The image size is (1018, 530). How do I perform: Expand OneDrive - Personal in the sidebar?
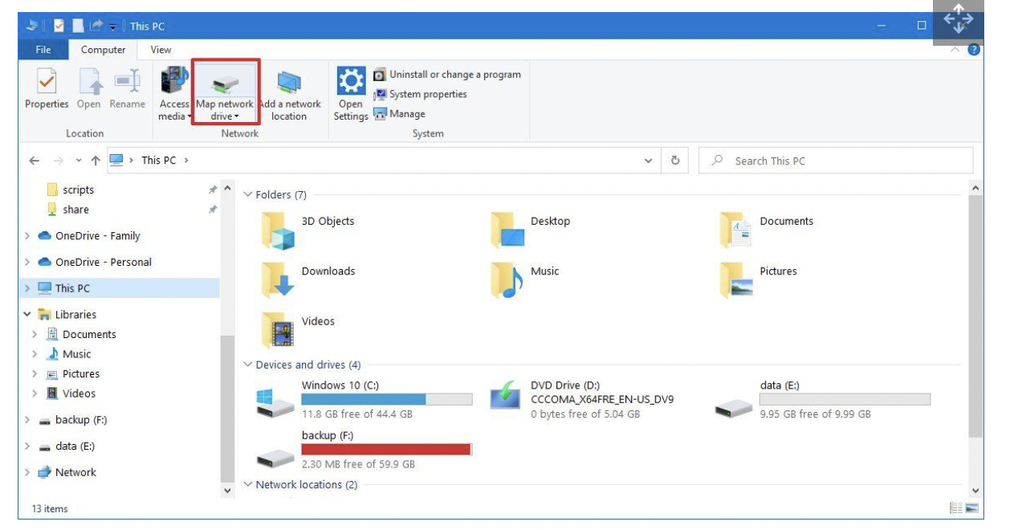click(x=27, y=263)
